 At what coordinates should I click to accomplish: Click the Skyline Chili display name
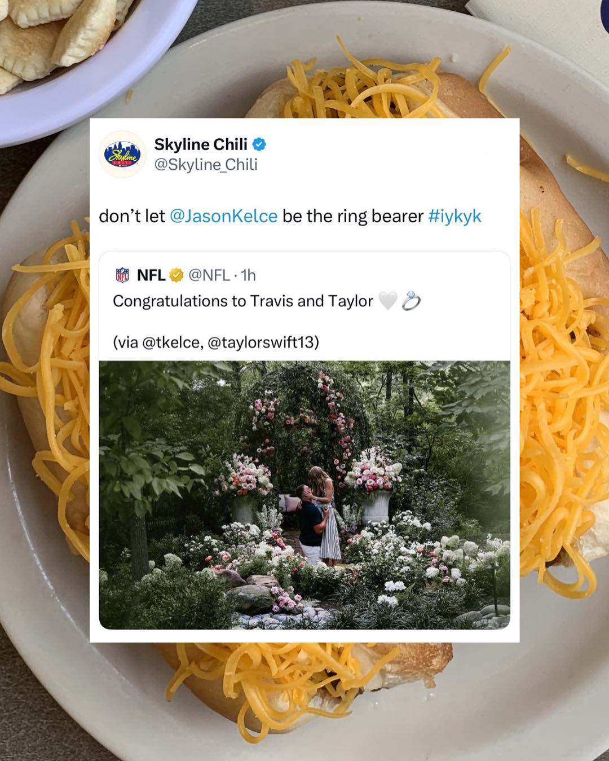click(201, 144)
